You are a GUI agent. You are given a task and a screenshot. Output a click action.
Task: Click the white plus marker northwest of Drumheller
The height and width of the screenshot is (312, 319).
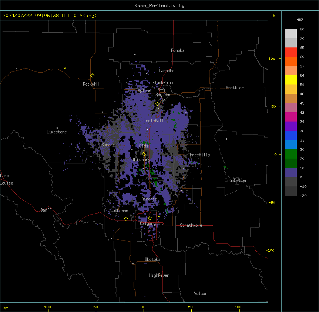[226, 139]
